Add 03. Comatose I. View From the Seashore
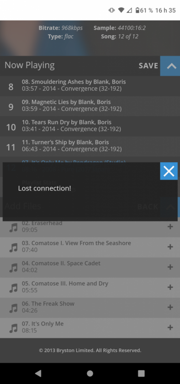180x384 pixels. point(170,247)
